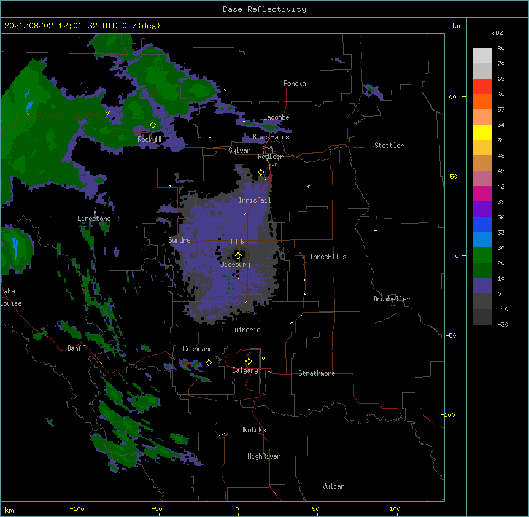Click the HighRiver label
Image resolution: width=529 pixels, height=517 pixels.
pyautogui.click(x=264, y=456)
